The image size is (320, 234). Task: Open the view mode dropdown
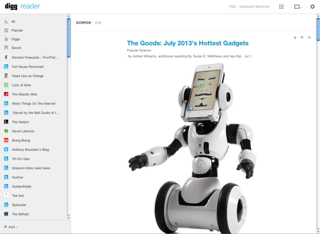298,7
